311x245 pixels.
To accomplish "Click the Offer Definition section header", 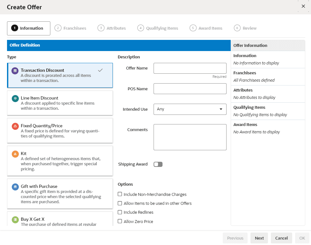I will tap(119, 45).
